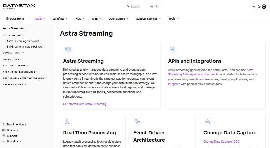The width and height of the screenshot is (270, 148).
Task: Switch to dark theme moon icon
Action: pyautogui.click(x=259, y=7)
